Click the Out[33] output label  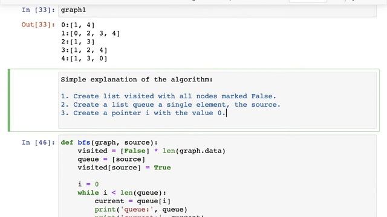pos(38,25)
